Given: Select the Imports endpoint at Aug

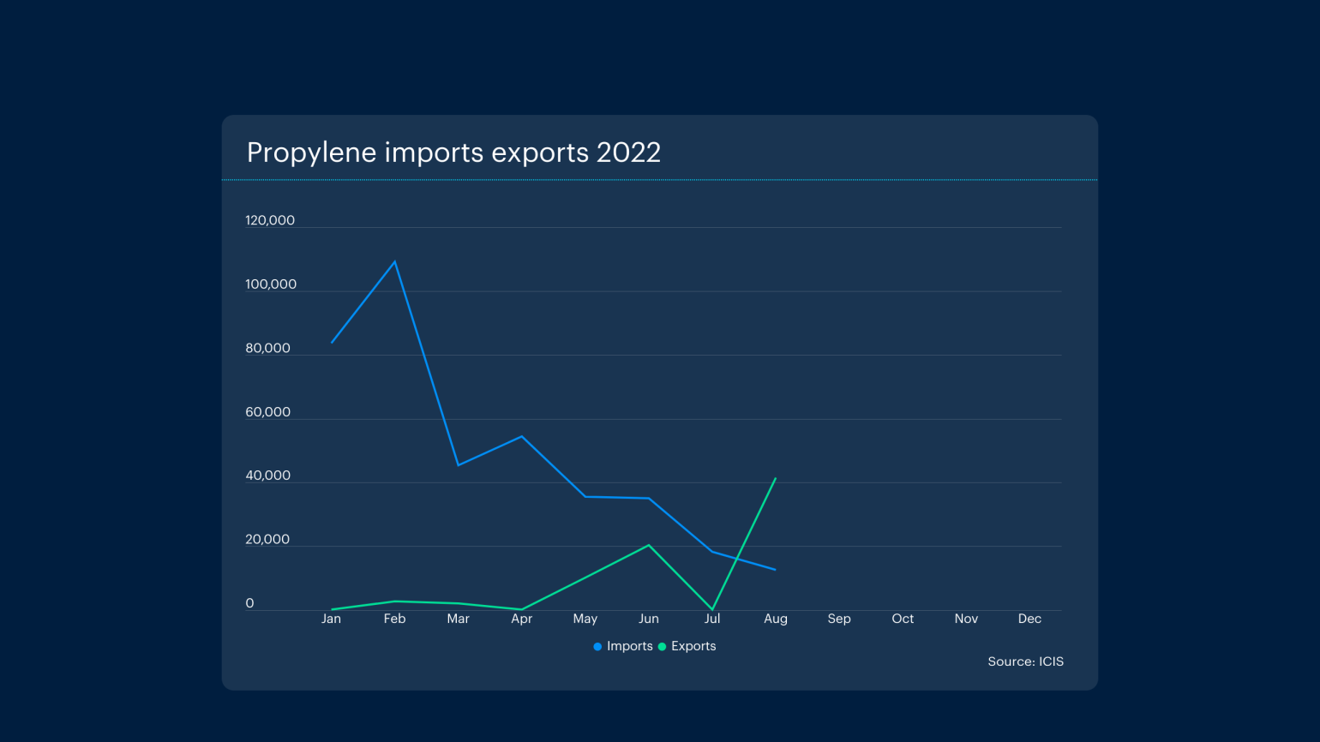Looking at the screenshot, I should click(775, 568).
